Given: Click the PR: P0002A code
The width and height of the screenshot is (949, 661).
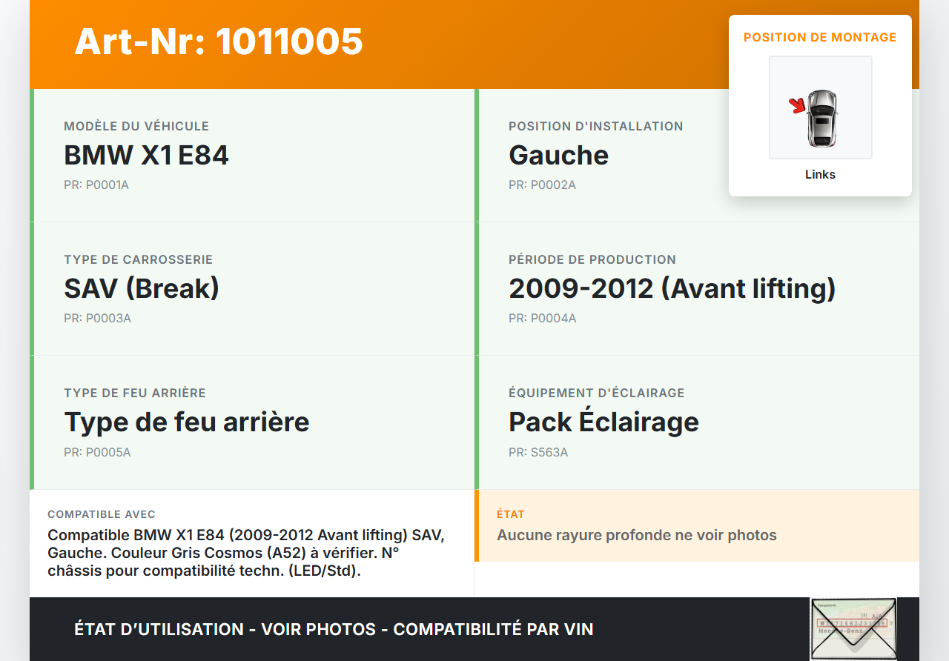Looking at the screenshot, I should pos(542,185).
